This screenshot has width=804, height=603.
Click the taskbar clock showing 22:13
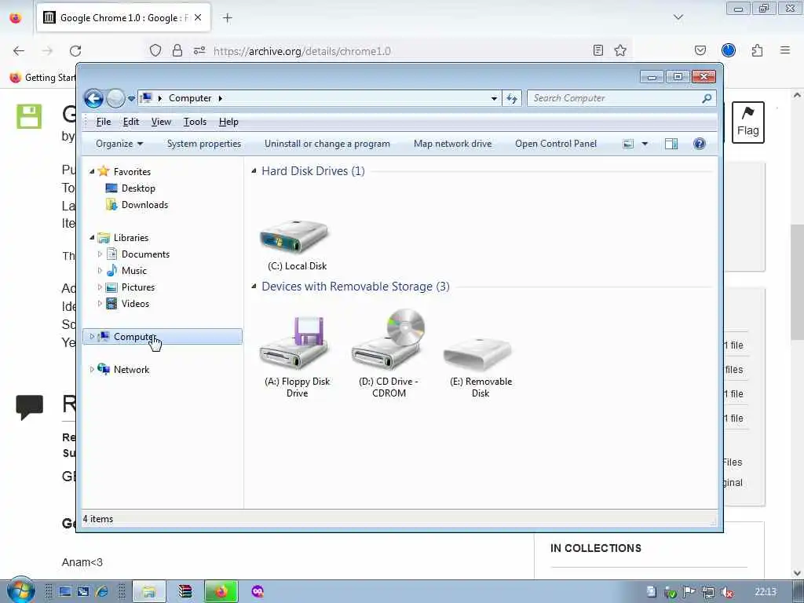(766, 592)
